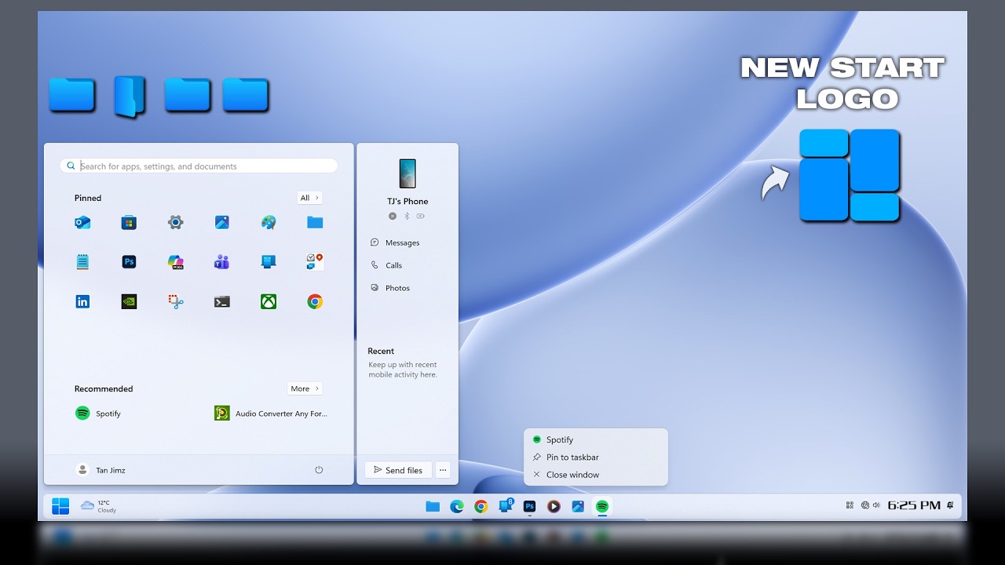Click the Spotify icon on the taskbar
Viewport: 1005px width, 565px height.
click(602, 507)
